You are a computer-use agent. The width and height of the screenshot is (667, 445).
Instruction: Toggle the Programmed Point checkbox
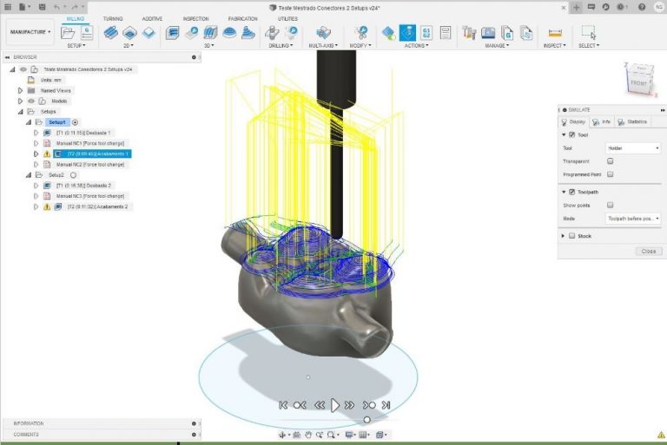pos(611,174)
